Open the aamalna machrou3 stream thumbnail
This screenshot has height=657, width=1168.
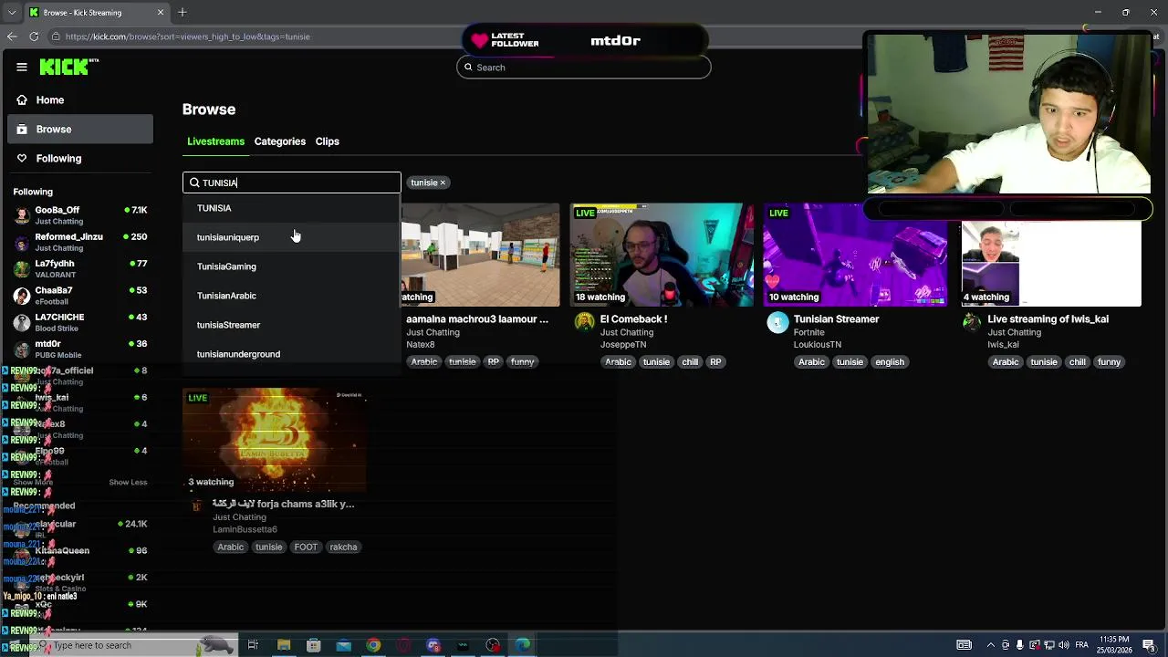click(x=480, y=255)
